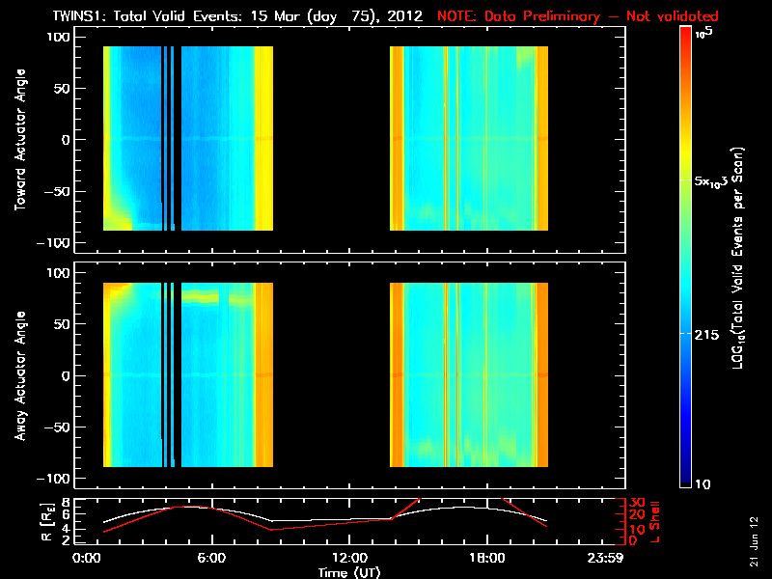Screen dimensions: 772x579
Task: Click the red top end of the colorbar
Action: pyautogui.click(x=685, y=33)
